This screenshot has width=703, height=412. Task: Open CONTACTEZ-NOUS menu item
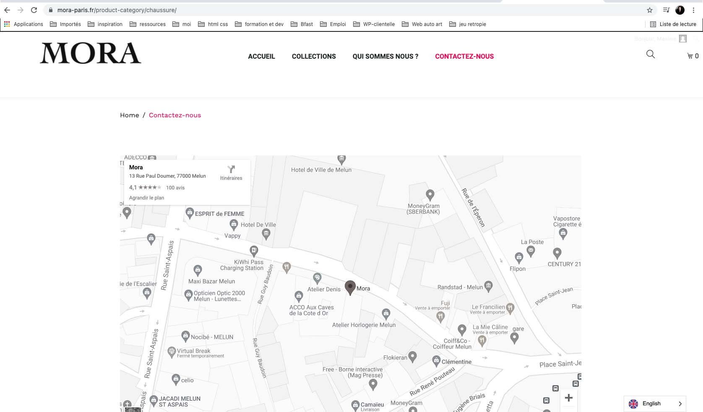pos(464,56)
